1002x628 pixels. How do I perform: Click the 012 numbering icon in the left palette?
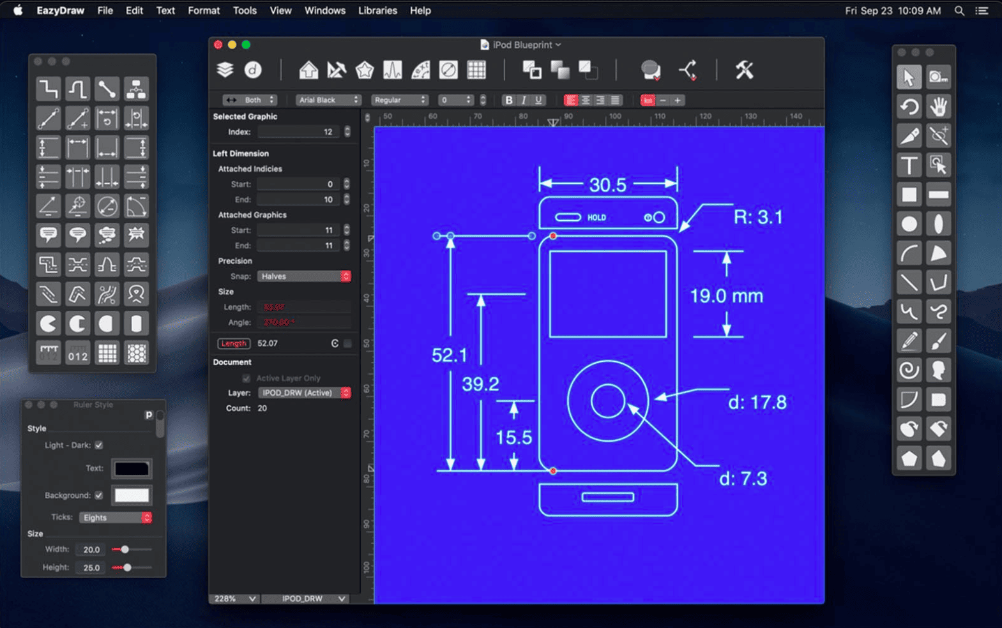click(77, 353)
